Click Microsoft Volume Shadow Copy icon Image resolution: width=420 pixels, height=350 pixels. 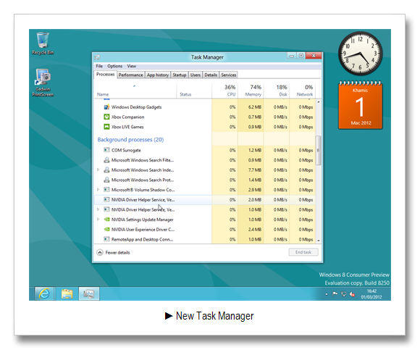click(x=106, y=190)
